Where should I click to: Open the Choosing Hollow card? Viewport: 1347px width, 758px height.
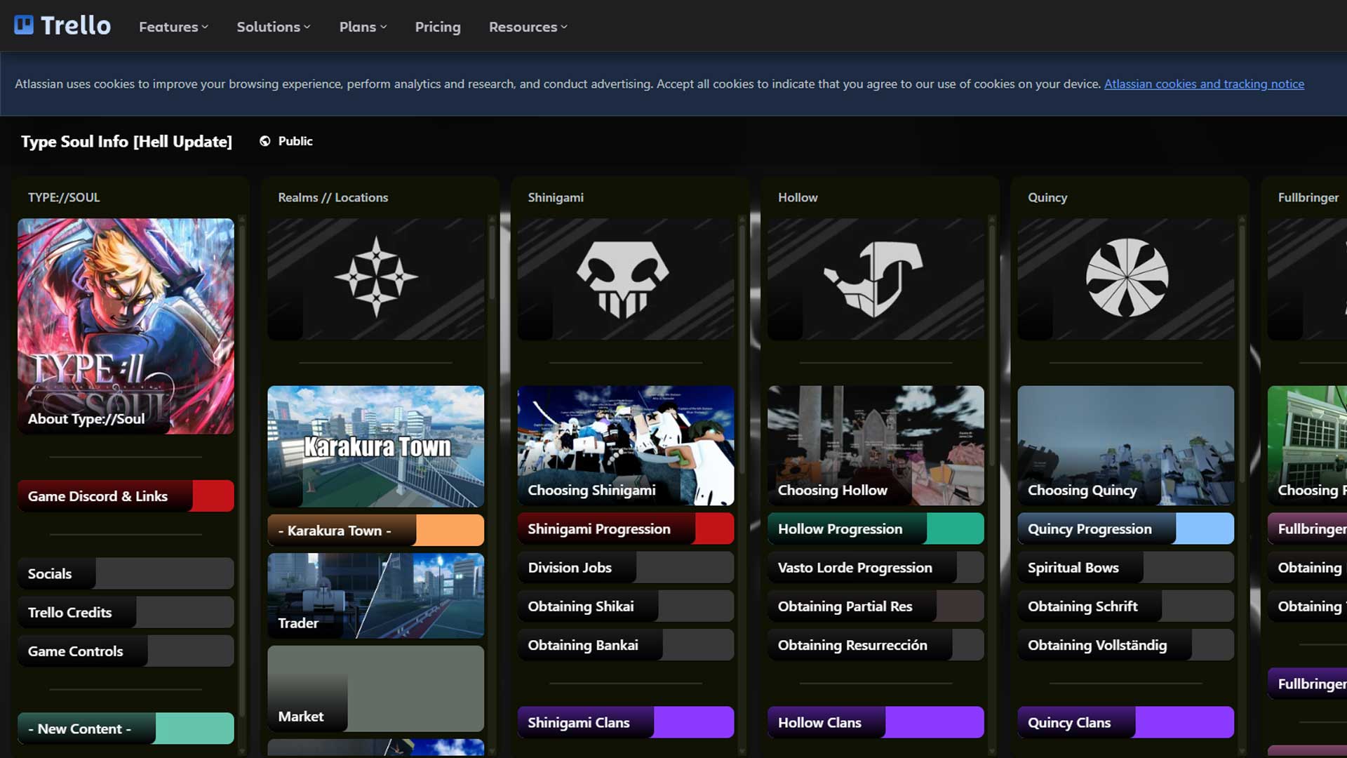[875, 446]
